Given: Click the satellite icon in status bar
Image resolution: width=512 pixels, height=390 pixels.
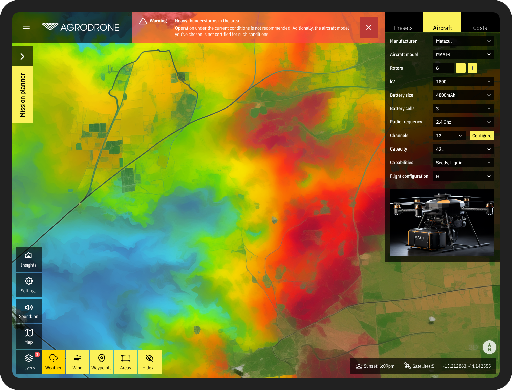Looking at the screenshot, I should [407, 366].
